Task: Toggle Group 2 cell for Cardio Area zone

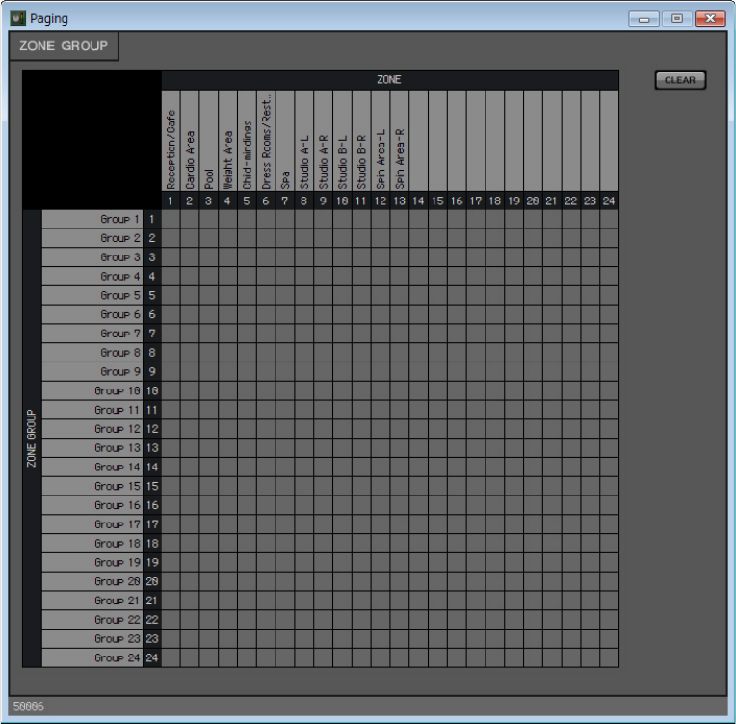Action: click(x=190, y=238)
